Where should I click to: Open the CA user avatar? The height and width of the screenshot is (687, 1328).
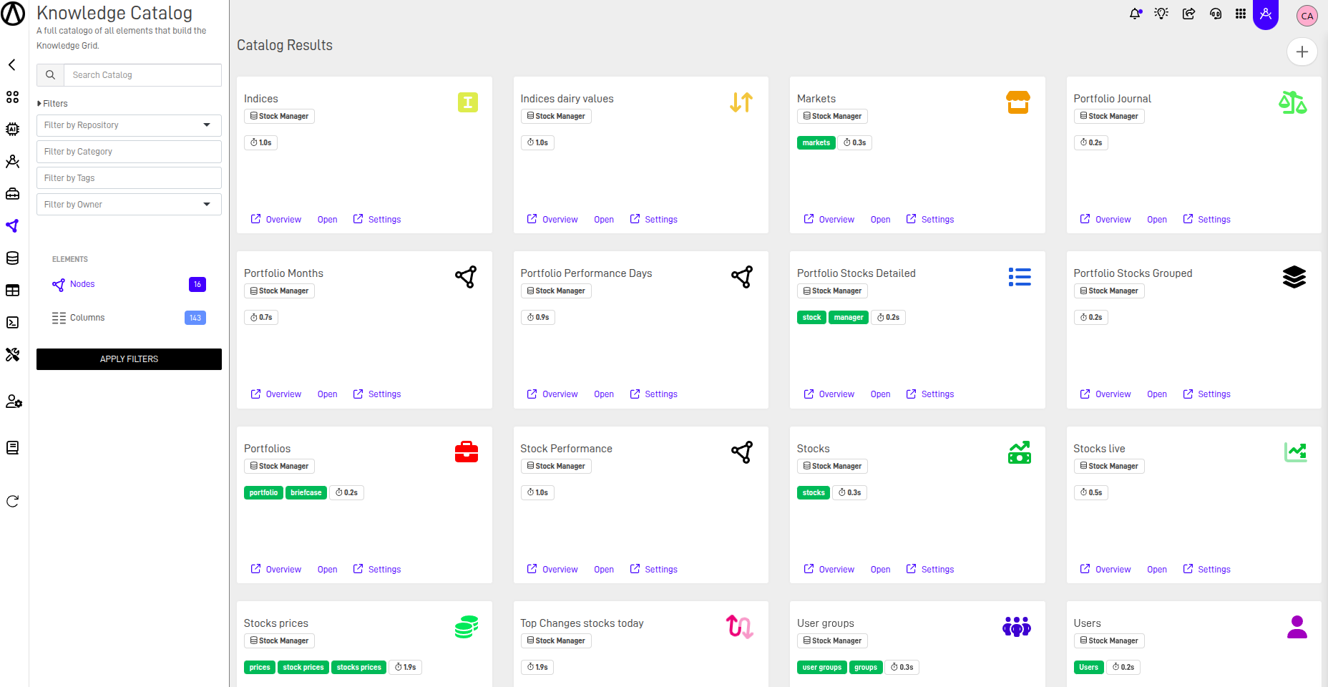[1307, 16]
